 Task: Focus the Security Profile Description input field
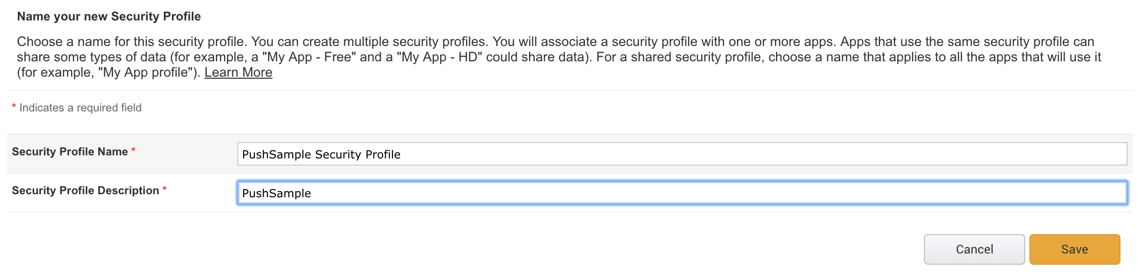682,193
